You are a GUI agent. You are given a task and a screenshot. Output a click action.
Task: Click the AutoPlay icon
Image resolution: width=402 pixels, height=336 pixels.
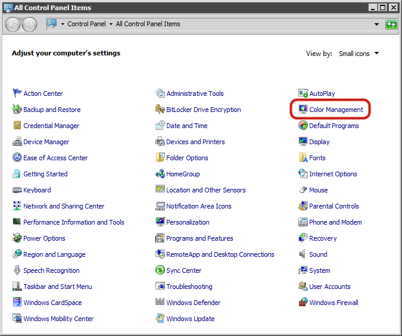click(303, 93)
